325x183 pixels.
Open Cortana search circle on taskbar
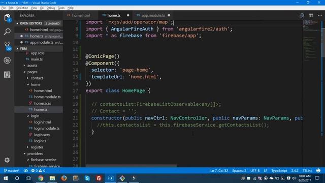[17, 178]
